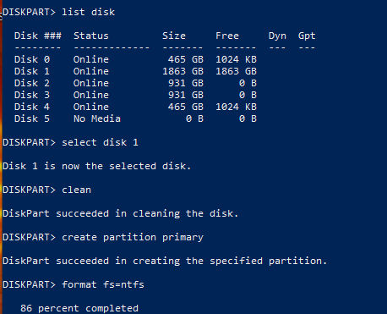The image size is (387, 314).
Task: Click the 'Free' column header
Action: 227,36
